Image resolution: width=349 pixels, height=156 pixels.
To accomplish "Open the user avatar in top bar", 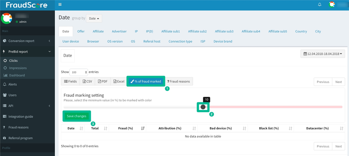I will coord(332,4).
